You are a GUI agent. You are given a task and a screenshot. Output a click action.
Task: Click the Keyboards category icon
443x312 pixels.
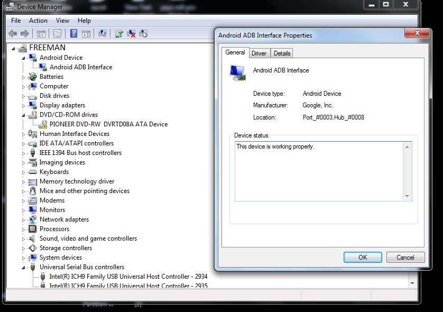33,172
